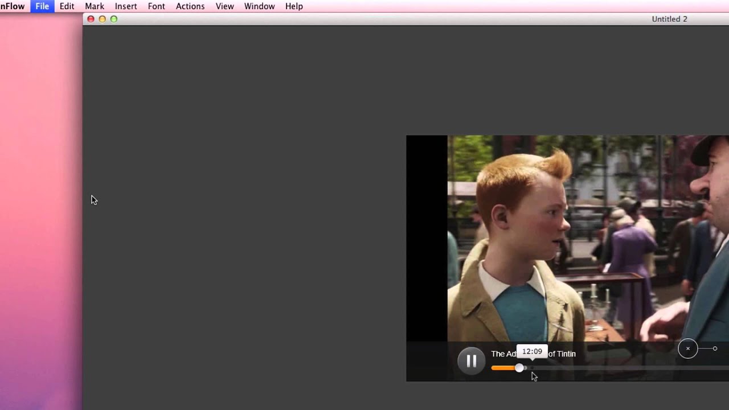Click the white playback scrubber knob
Viewport: 729px width, 410px height.
[x=519, y=368]
